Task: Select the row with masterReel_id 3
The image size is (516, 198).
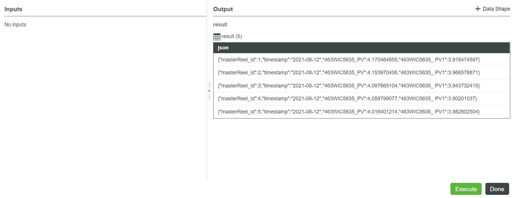Action: (349, 86)
